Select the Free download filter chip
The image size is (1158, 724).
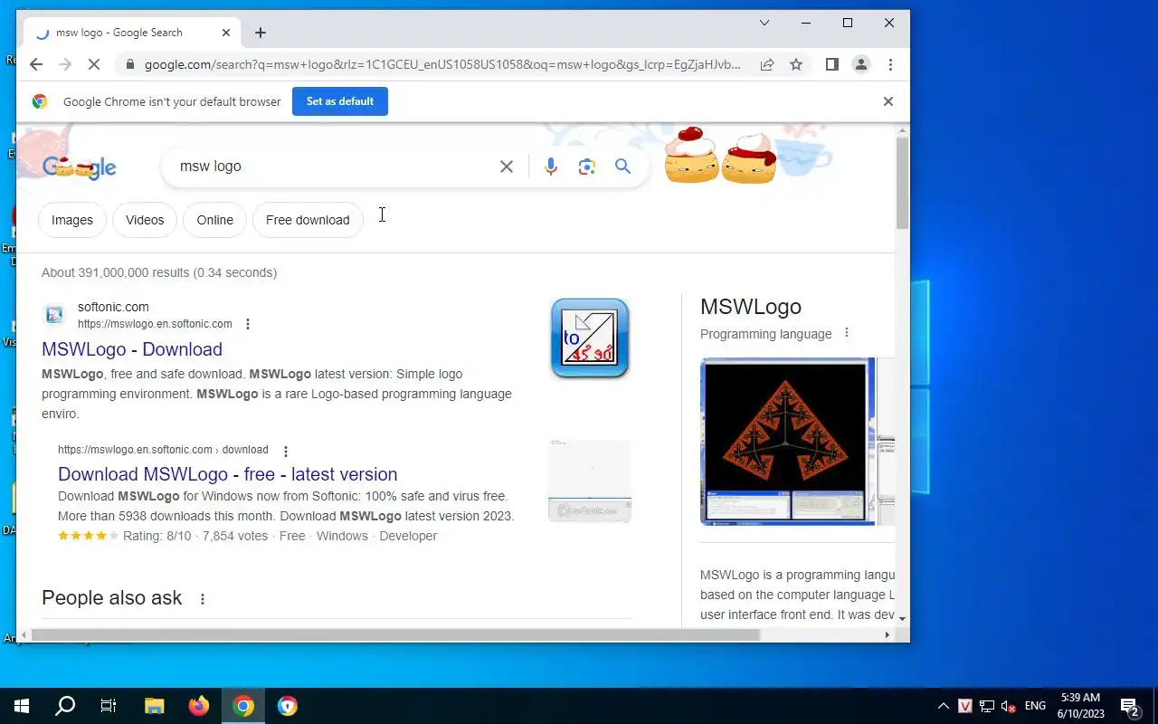pyautogui.click(x=308, y=220)
